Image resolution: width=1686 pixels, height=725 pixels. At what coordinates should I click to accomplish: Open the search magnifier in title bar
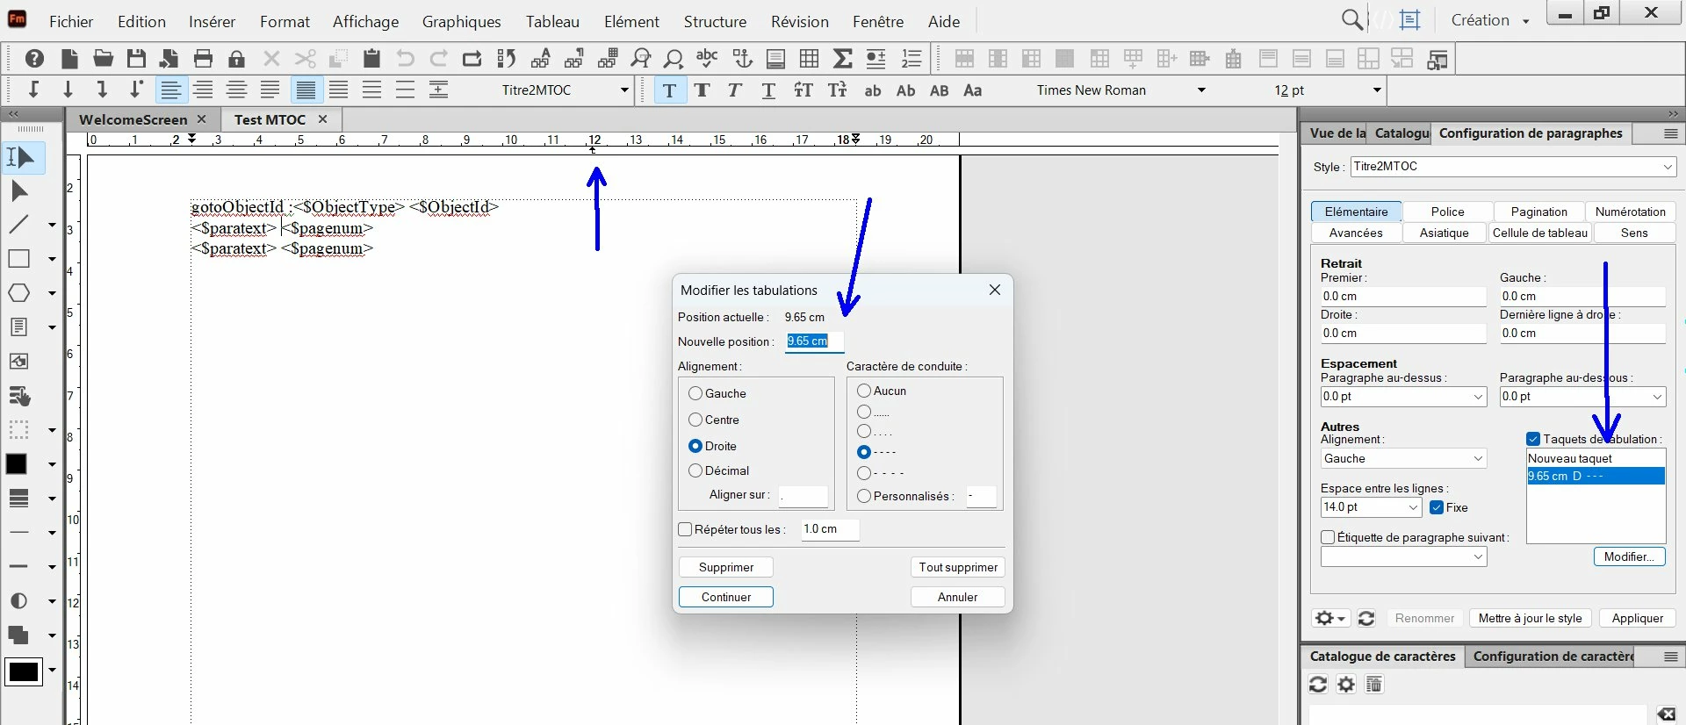pyautogui.click(x=1352, y=19)
